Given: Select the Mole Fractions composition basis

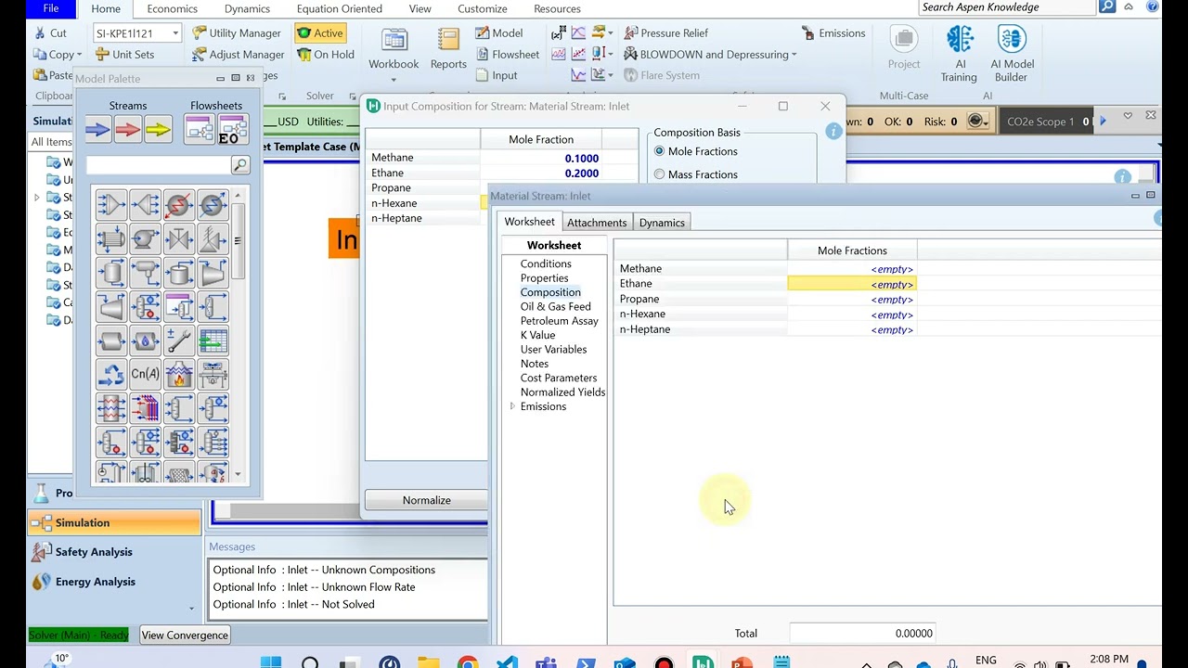Looking at the screenshot, I should click(x=660, y=151).
